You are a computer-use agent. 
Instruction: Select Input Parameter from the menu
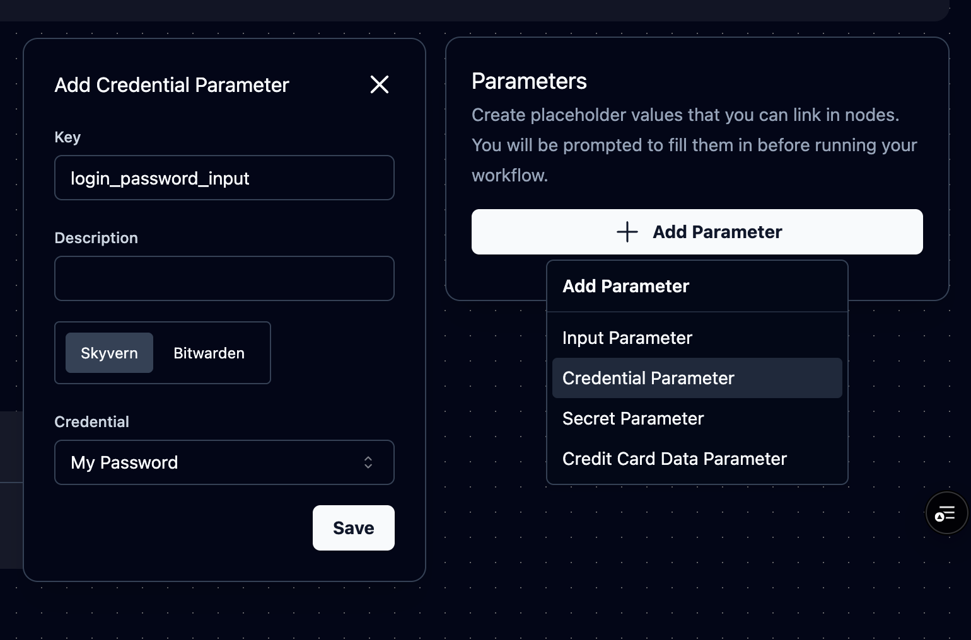pos(627,338)
